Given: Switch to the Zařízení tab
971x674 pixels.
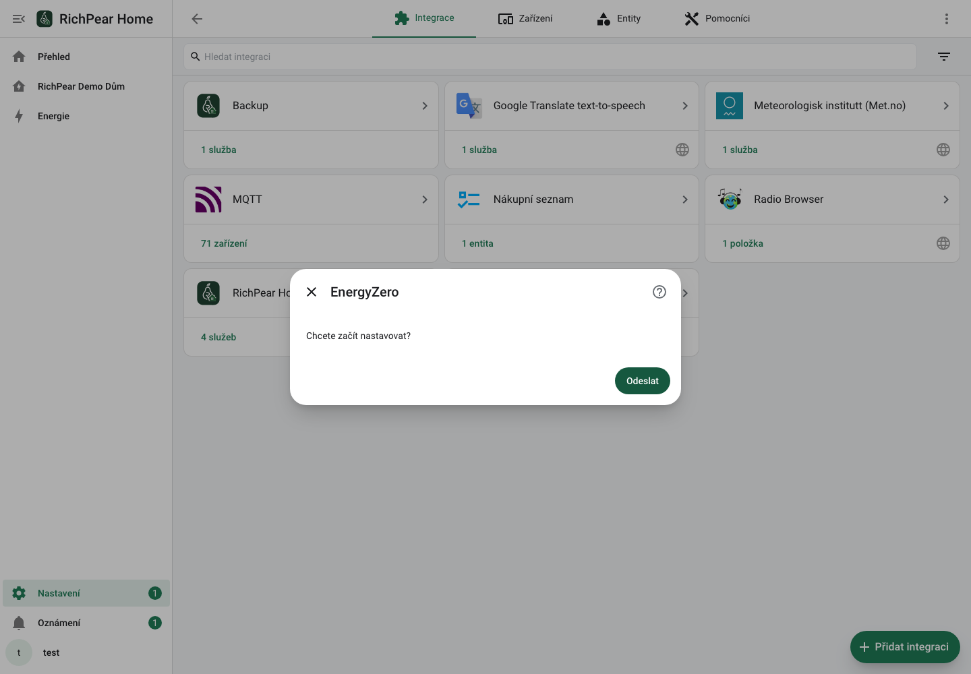Looking at the screenshot, I should (x=525, y=19).
